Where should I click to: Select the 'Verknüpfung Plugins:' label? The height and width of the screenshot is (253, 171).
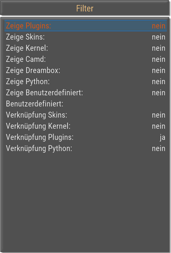(40, 137)
